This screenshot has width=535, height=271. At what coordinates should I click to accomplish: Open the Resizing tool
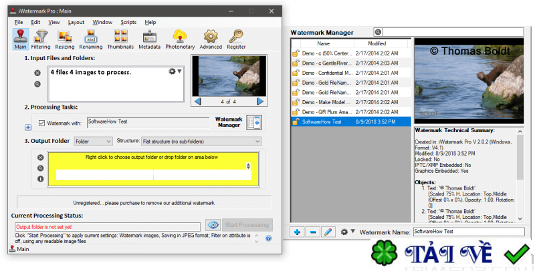point(64,39)
